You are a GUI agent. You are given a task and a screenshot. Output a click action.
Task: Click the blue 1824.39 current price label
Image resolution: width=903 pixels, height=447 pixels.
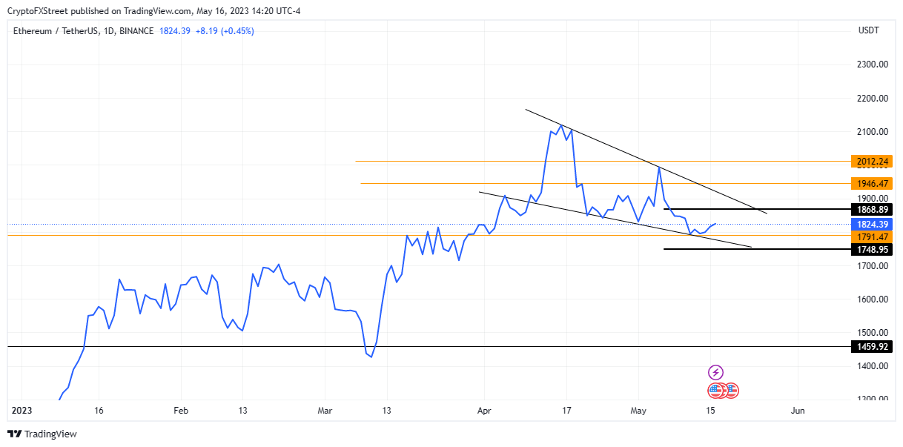[x=871, y=224]
